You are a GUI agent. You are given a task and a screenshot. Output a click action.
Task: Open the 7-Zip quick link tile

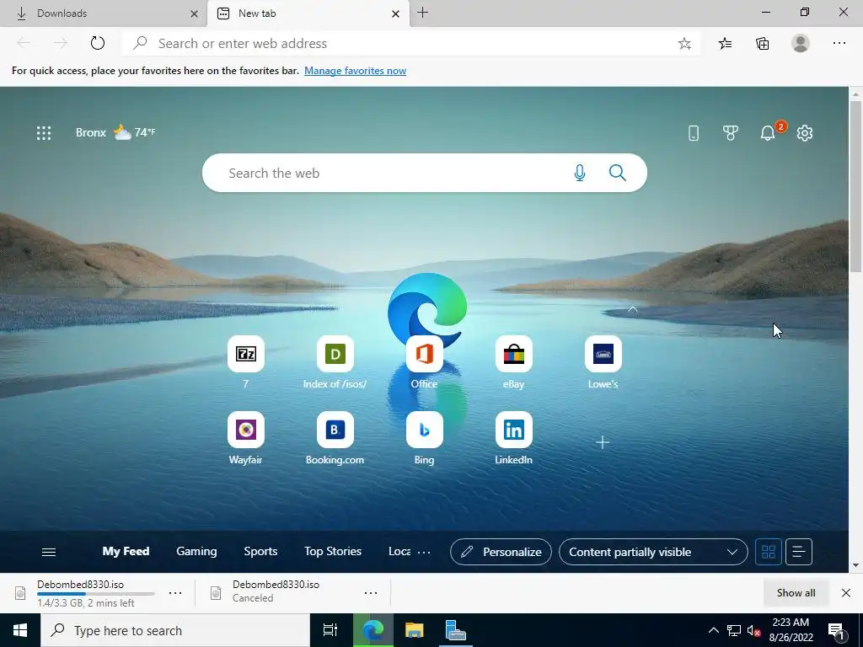pyautogui.click(x=245, y=354)
